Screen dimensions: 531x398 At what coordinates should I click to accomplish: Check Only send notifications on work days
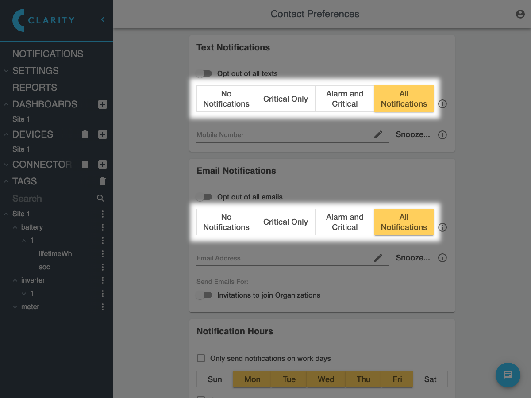point(201,358)
